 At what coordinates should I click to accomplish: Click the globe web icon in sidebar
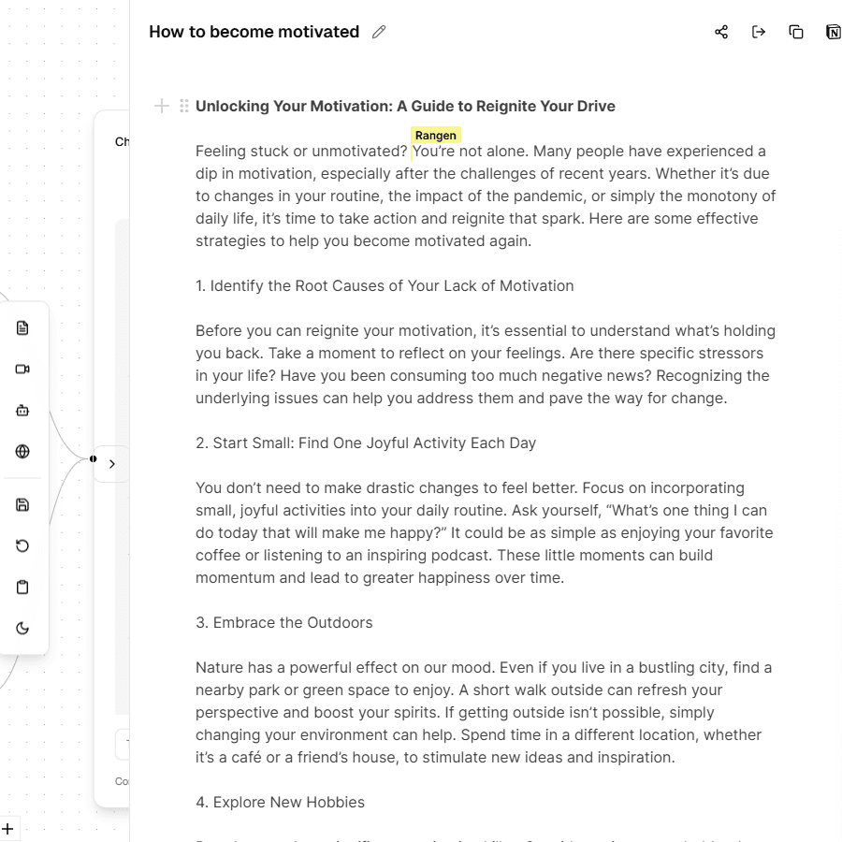click(22, 451)
